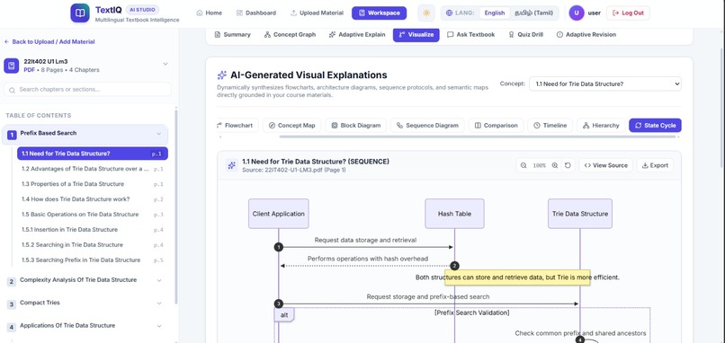Expand the 22It402 U1 Lm3 material chevron

[x=166, y=64]
